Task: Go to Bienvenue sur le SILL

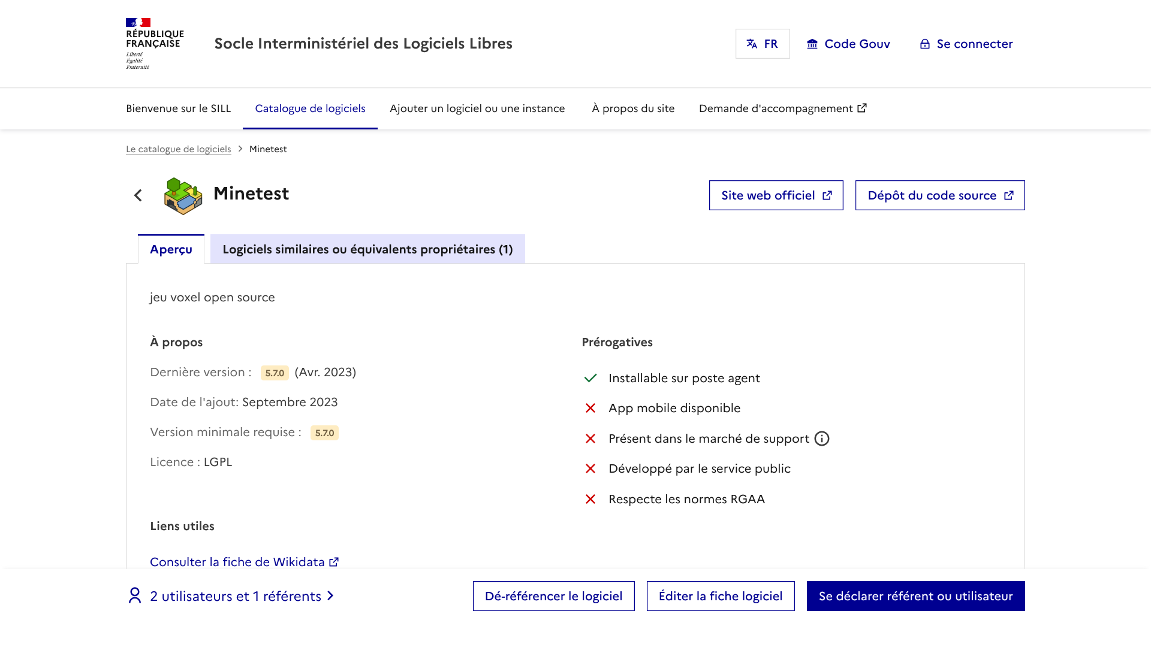Action: click(178, 108)
